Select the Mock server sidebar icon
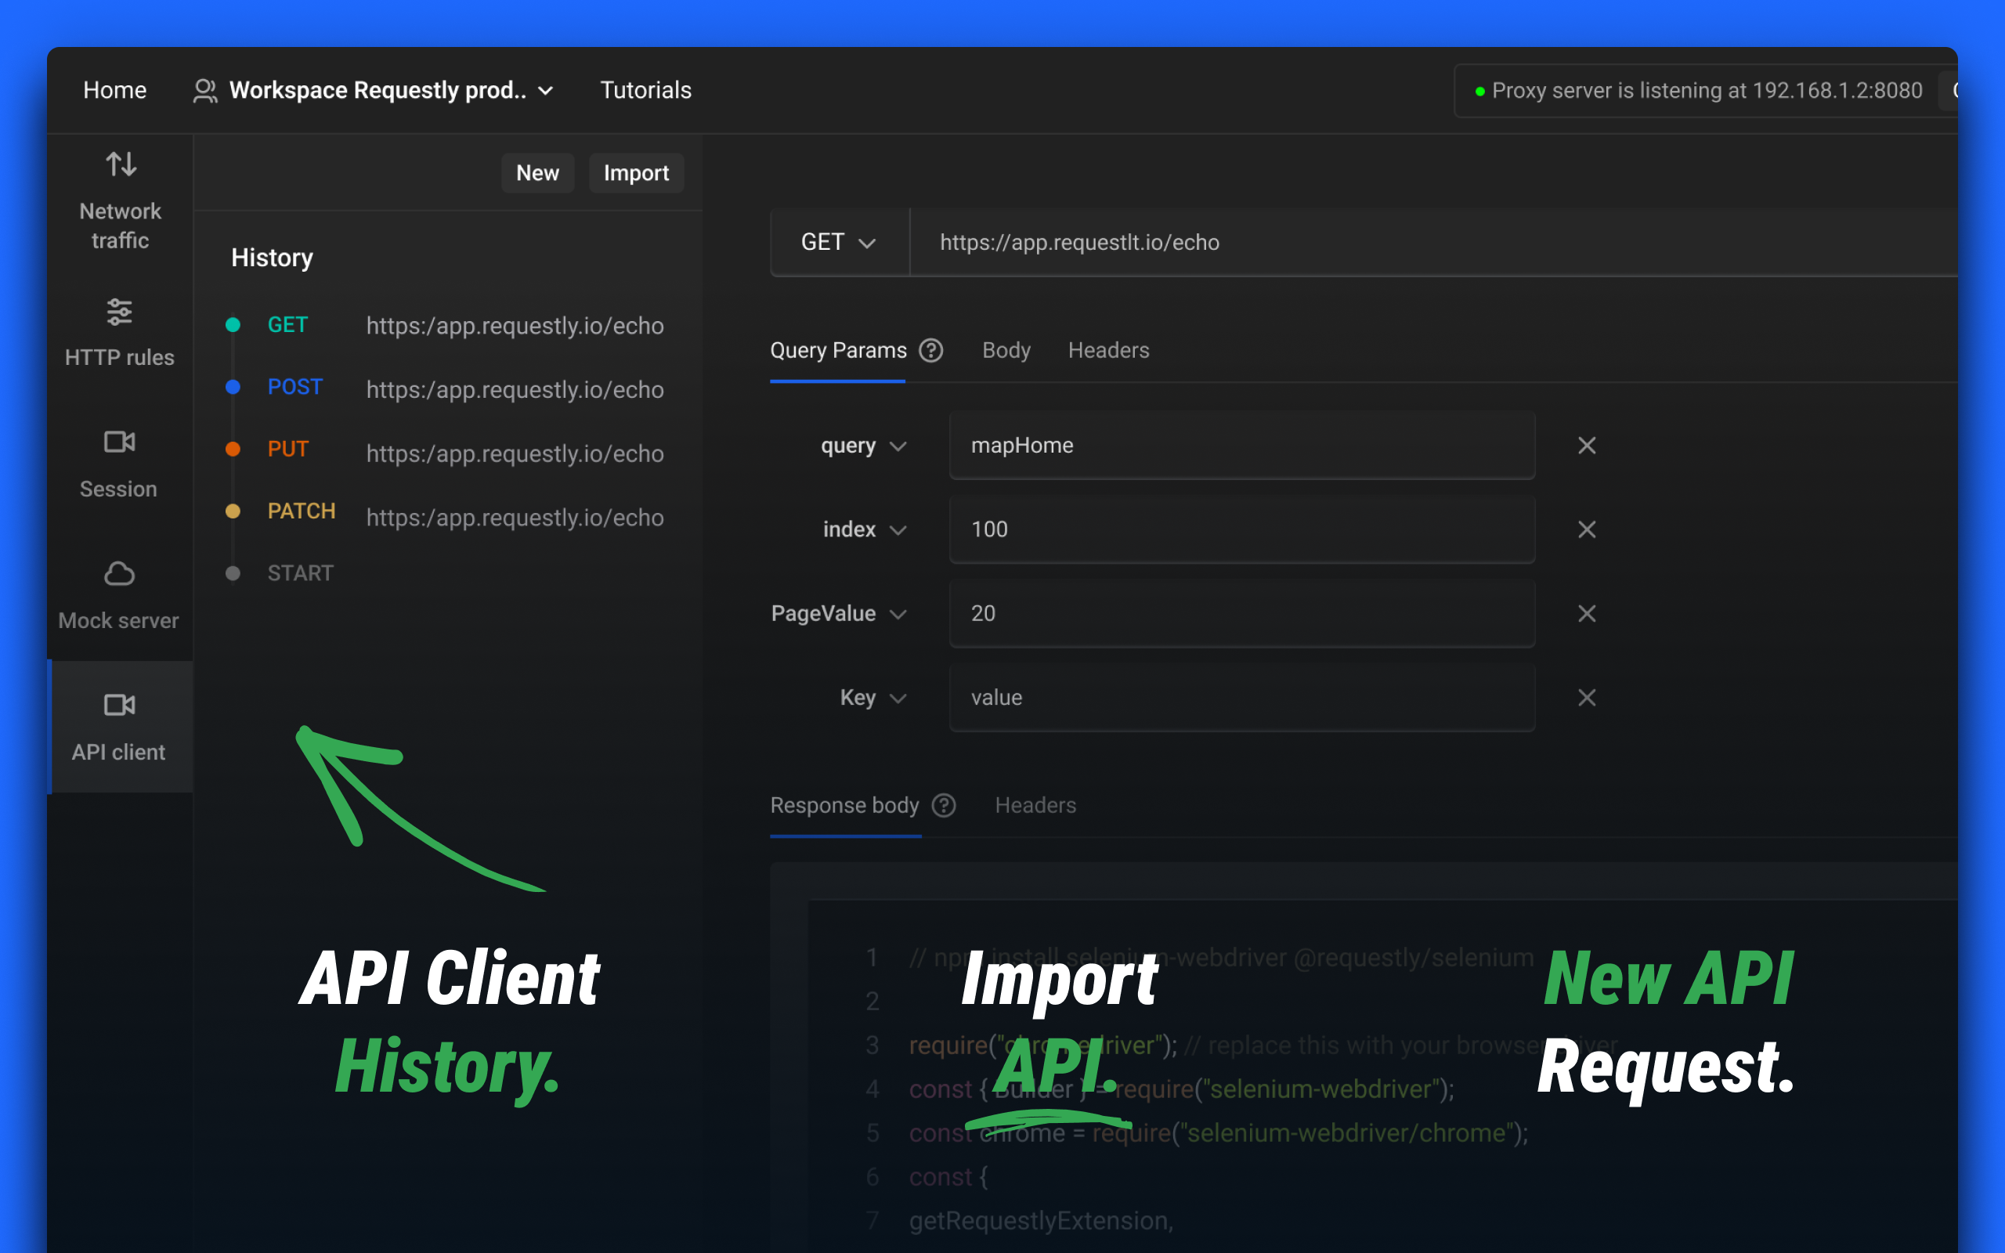Image resolution: width=2005 pixels, height=1253 pixels. coord(118,593)
